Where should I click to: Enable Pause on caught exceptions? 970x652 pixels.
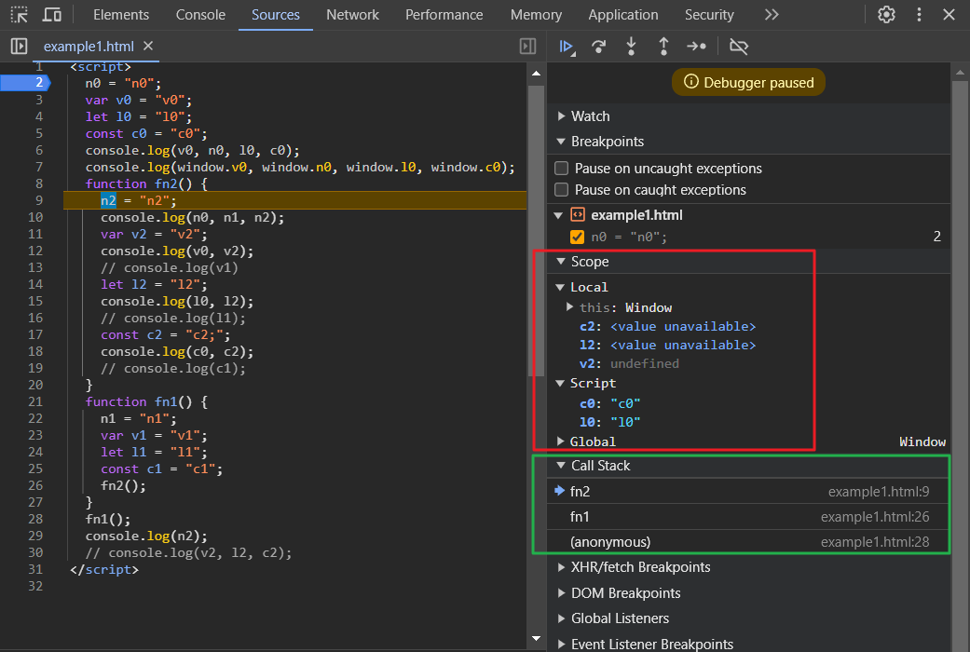[562, 190]
